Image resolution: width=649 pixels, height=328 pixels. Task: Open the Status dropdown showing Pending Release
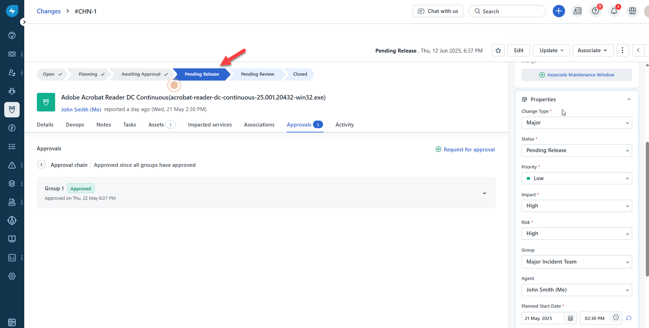[577, 151]
